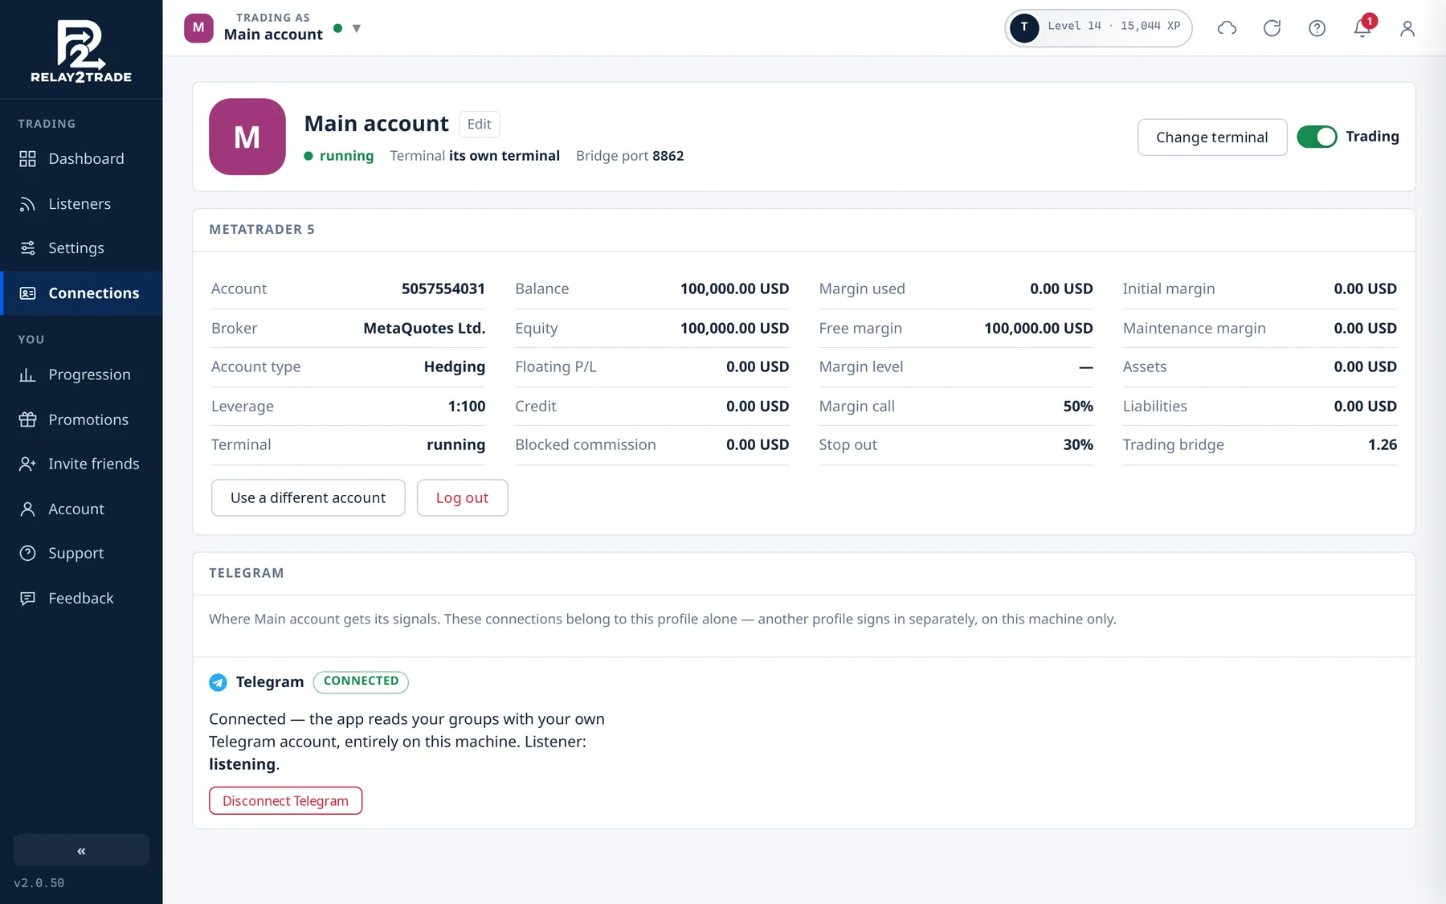The width and height of the screenshot is (1446, 904).
Task: Click the Trading bridge 1.26 value
Action: (1383, 444)
